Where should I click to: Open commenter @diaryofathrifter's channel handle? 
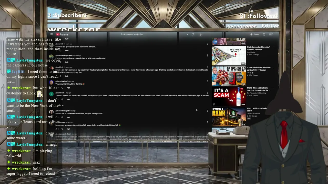point(61,81)
